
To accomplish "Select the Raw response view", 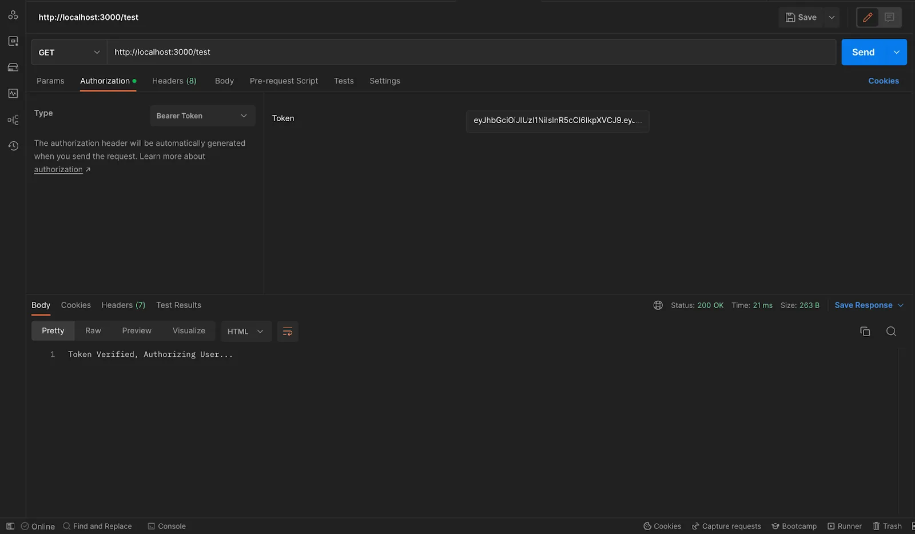I will [93, 331].
